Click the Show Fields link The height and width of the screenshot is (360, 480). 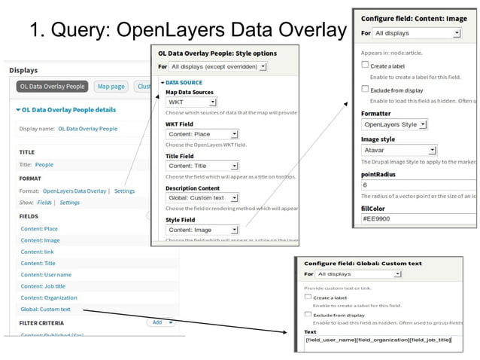[44, 203]
